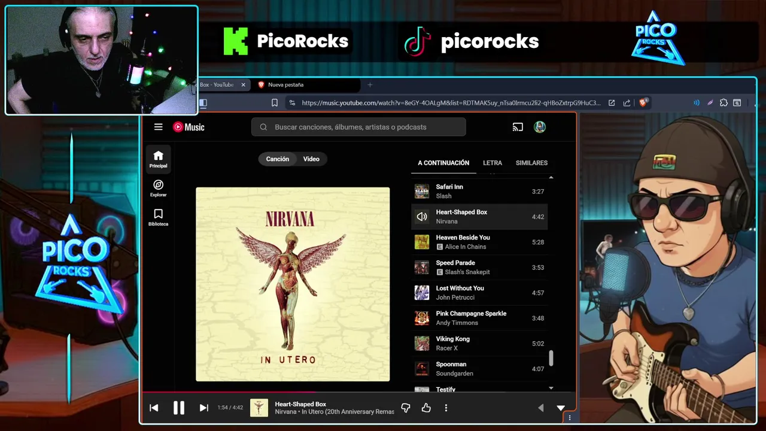Switch player to Video mode
Viewport: 766px width, 431px height.
coord(311,159)
